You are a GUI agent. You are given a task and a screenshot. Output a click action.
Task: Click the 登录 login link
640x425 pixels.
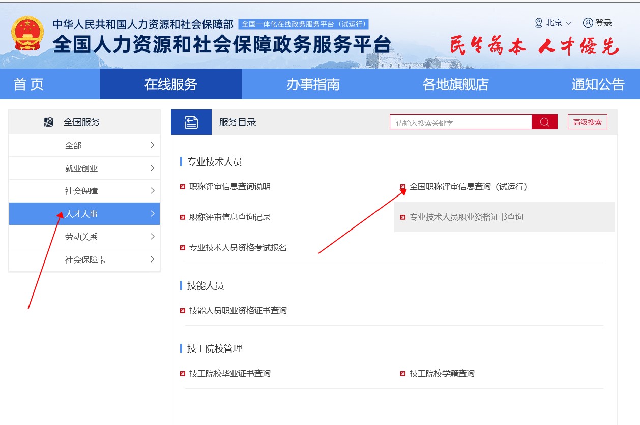(x=603, y=23)
